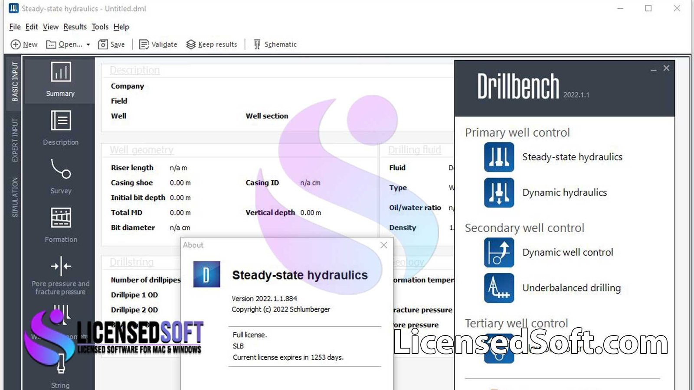The width and height of the screenshot is (694, 390).
Task: Click the Casing shoe value 0.00 m
Action: pyautogui.click(x=180, y=183)
